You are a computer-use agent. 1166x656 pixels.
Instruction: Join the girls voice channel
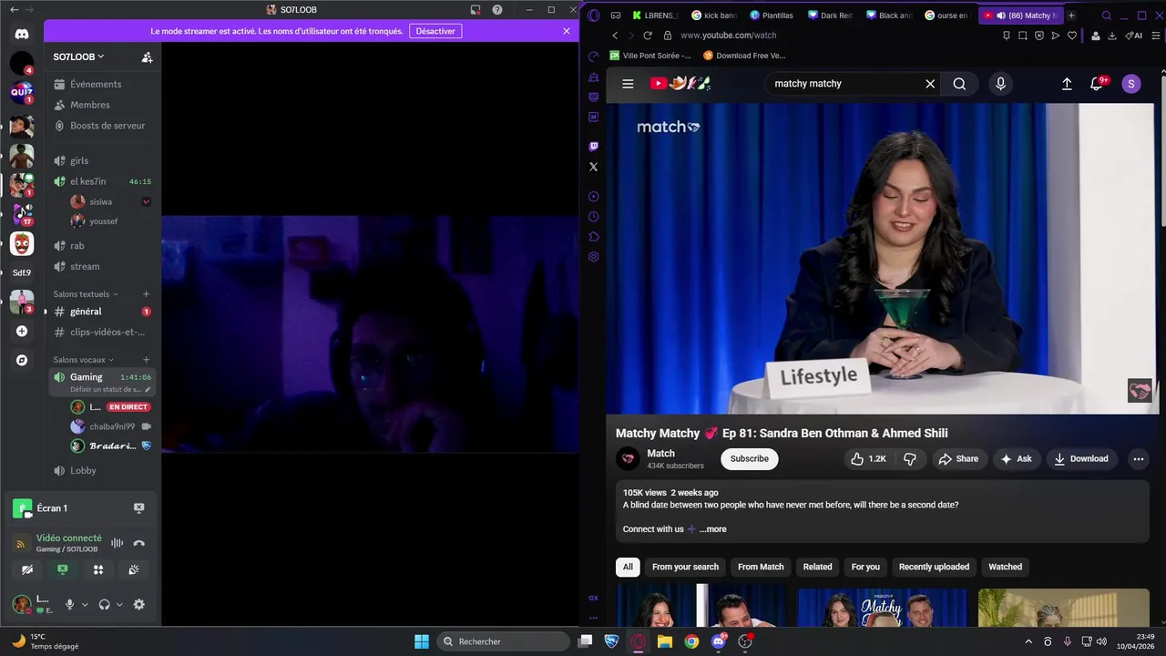coord(103,160)
